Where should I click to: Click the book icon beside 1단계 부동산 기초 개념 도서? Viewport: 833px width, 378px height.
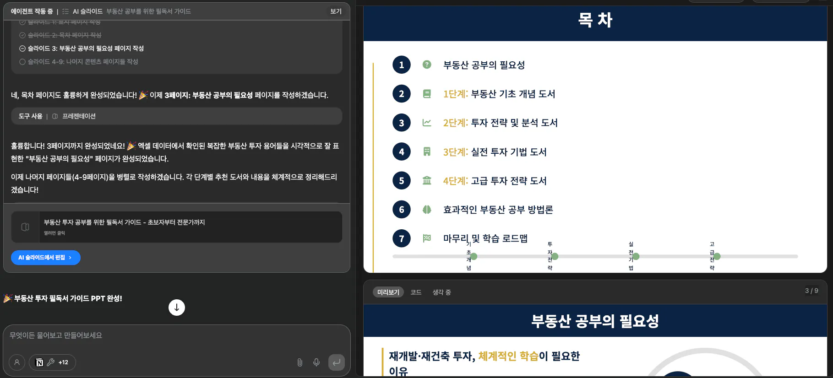tap(427, 94)
